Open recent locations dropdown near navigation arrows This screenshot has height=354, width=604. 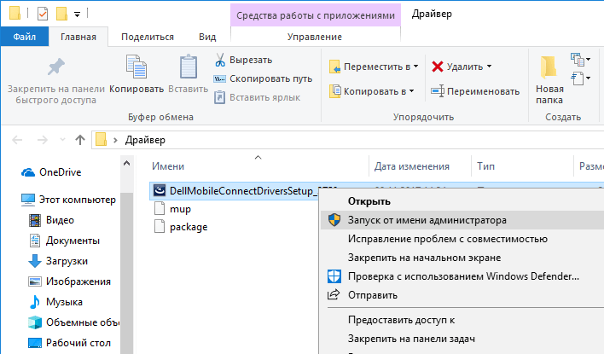click(x=62, y=140)
